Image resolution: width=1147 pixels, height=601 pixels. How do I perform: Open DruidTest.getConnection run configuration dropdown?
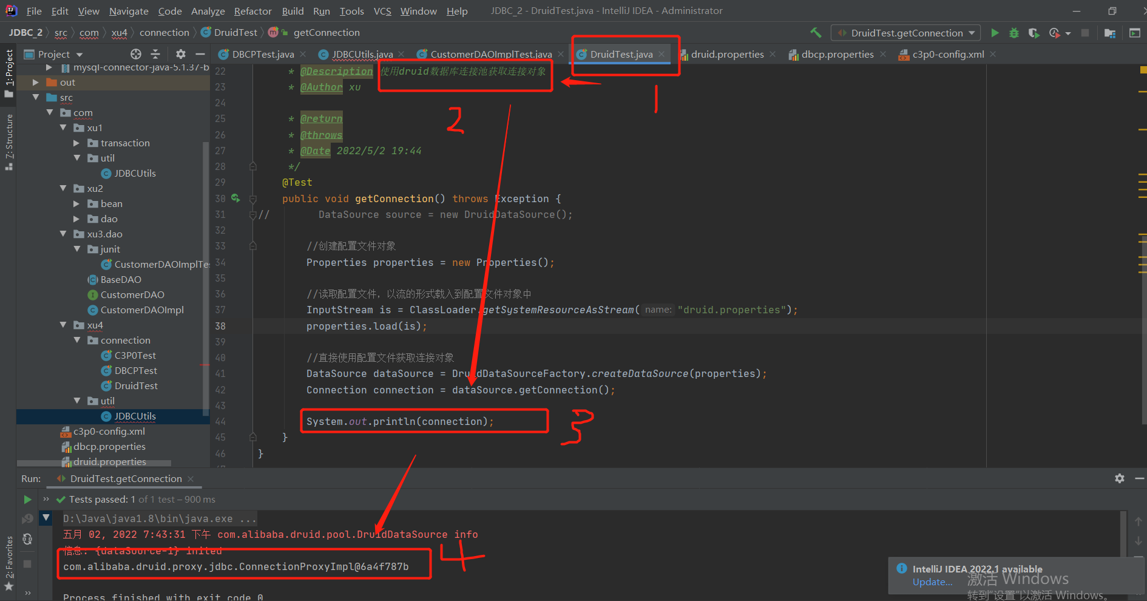point(906,33)
